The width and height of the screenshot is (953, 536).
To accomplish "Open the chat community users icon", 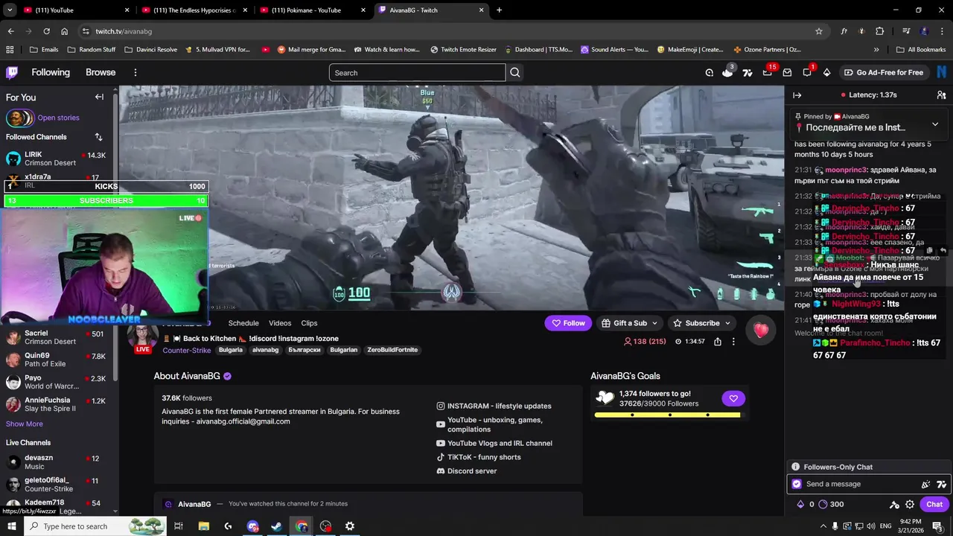I will pos(941,95).
